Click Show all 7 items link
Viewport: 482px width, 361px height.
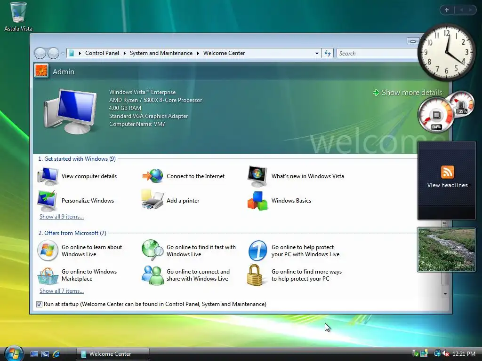(62, 291)
